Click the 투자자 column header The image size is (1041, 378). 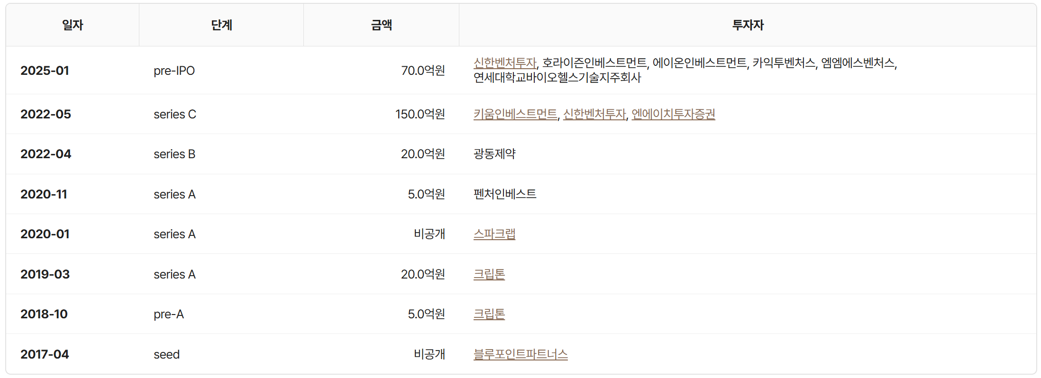coord(748,25)
